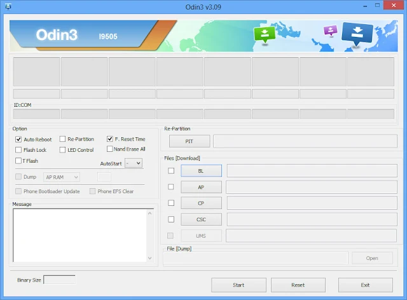Screen dimensions: 407x300
Task: Click inside the Message log box
Action: click(x=80, y=235)
